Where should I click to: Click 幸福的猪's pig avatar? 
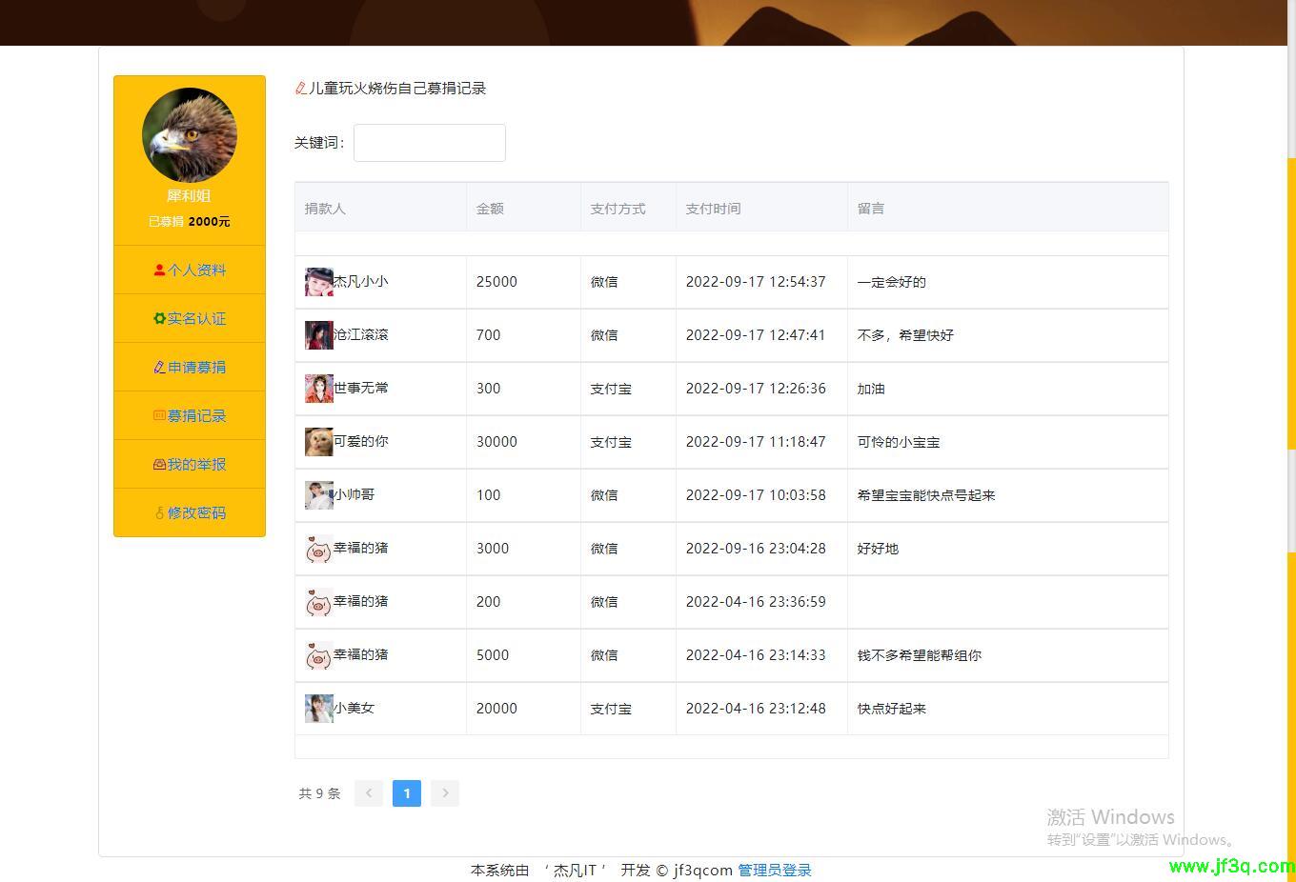point(318,548)
